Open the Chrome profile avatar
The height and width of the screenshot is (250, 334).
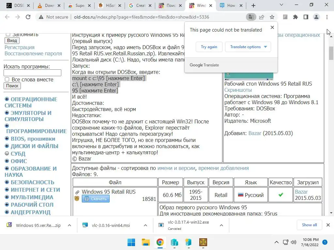[x=316, y=17]
